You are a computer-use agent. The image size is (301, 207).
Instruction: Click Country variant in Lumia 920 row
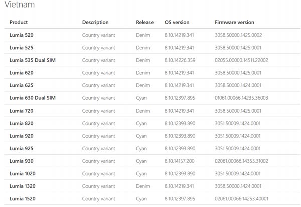click(x=99, y=136)
